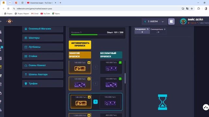
Task: Click the lock in highlighted level 9 row
Action: (x=89, y=97)
